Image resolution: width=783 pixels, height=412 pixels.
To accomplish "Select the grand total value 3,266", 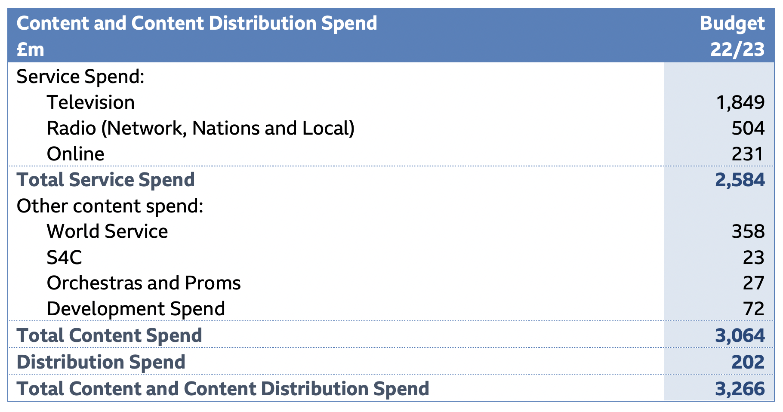I will coord(740,389).
